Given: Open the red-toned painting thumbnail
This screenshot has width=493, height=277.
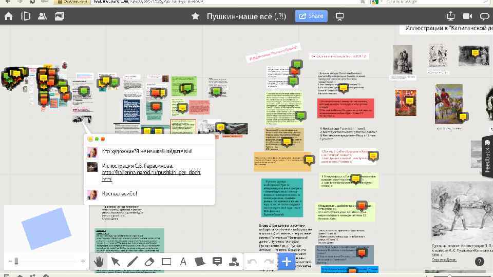Looking at the screenshot, I should tap(406, 103).
